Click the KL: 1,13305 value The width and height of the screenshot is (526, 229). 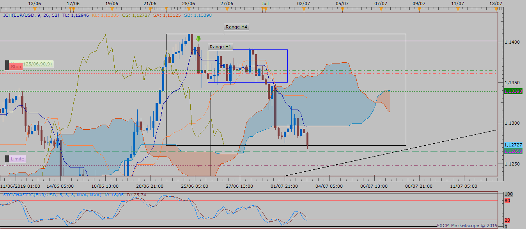pyautogui.click(x=105, y=15)
